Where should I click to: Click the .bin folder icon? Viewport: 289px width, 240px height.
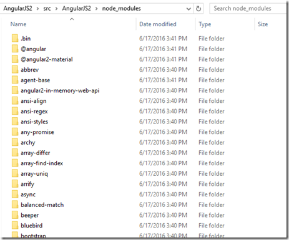coord(15,39)
